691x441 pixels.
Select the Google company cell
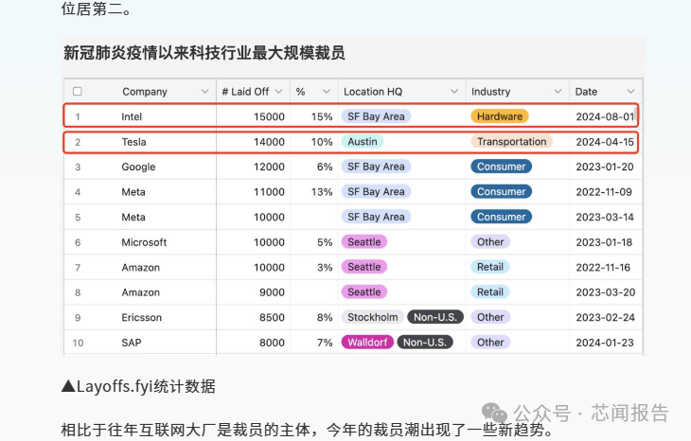coord(138,167)
